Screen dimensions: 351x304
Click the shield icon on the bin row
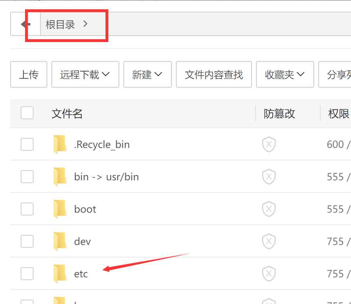click(x=269, y=177)
